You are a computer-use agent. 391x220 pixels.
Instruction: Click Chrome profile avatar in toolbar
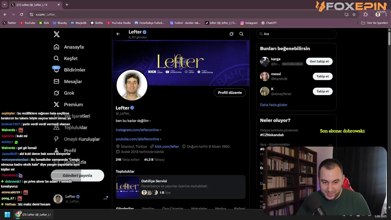(378, 14)
